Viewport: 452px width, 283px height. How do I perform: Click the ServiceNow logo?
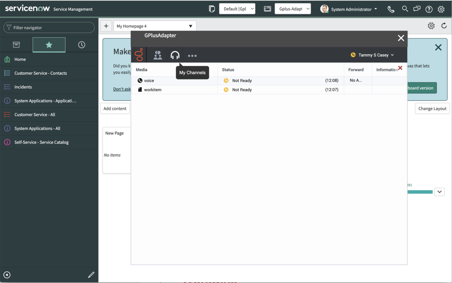(x=27, y=8)
